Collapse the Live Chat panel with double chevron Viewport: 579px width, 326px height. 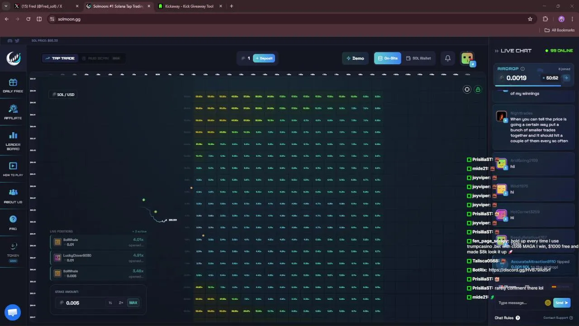[x=496, y=51]
